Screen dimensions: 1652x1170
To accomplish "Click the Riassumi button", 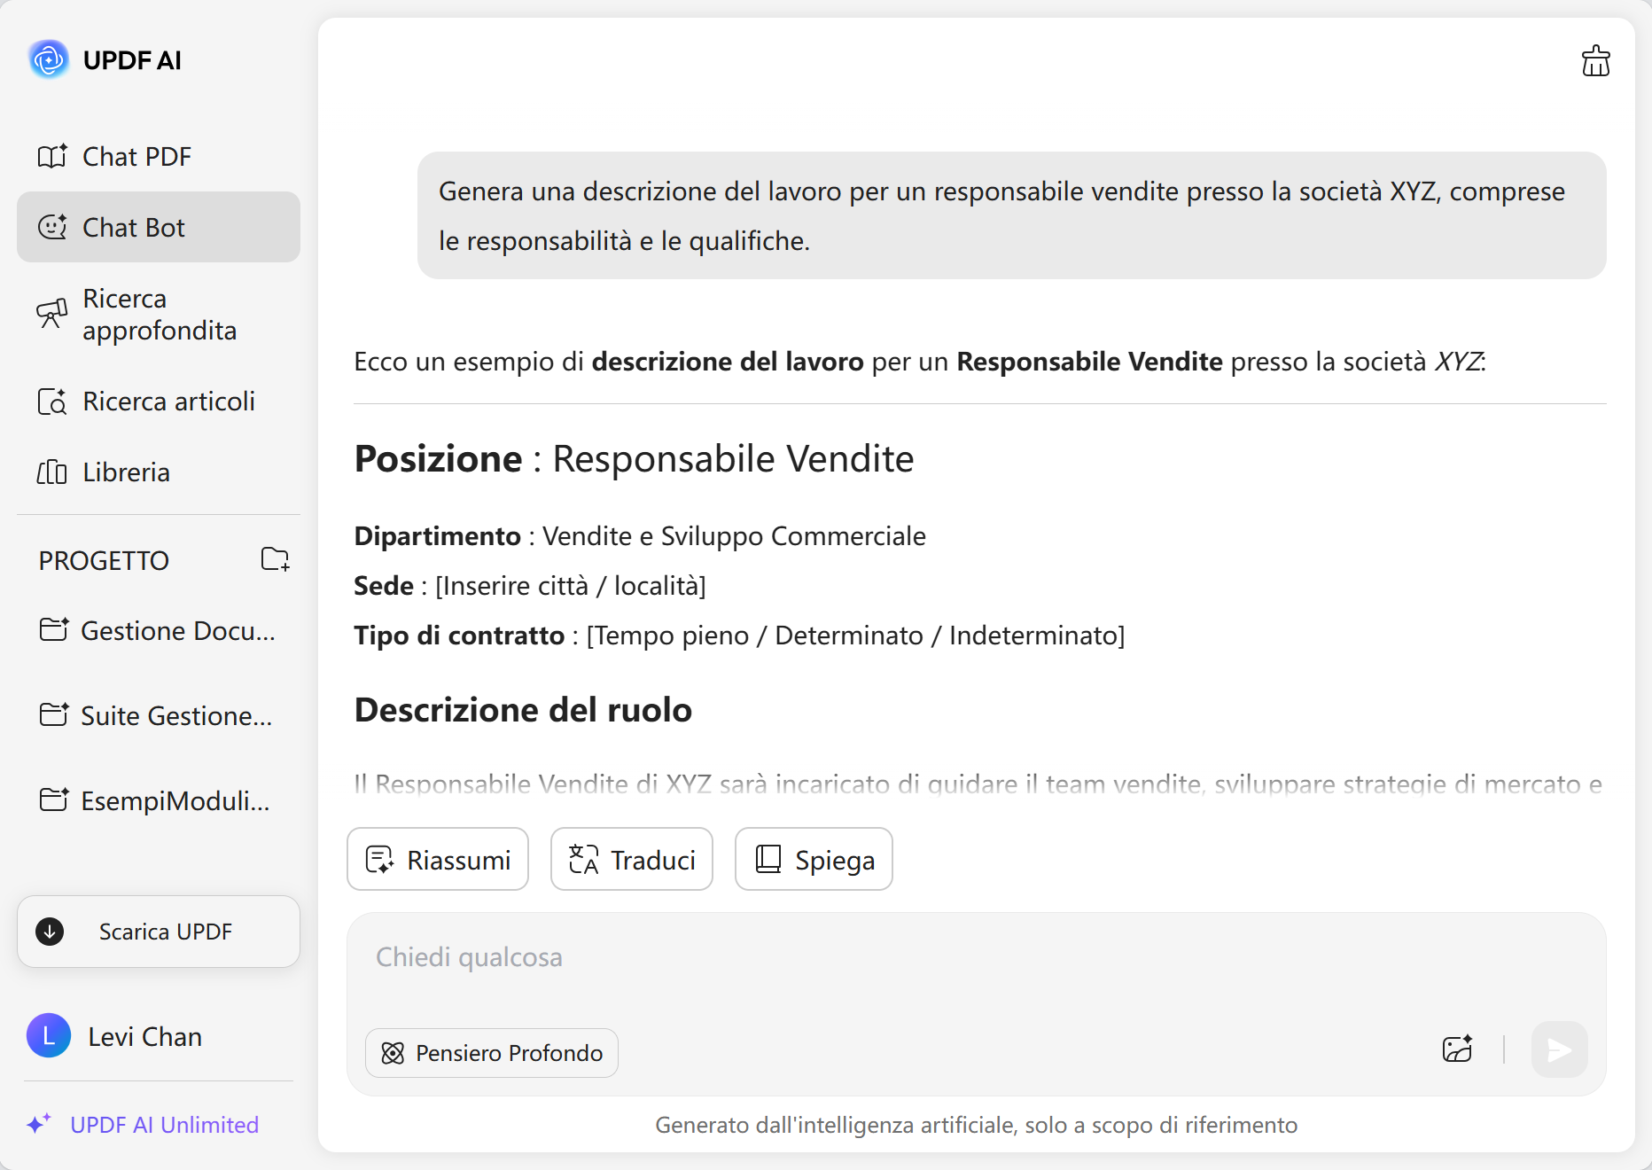I will [438, 860].
